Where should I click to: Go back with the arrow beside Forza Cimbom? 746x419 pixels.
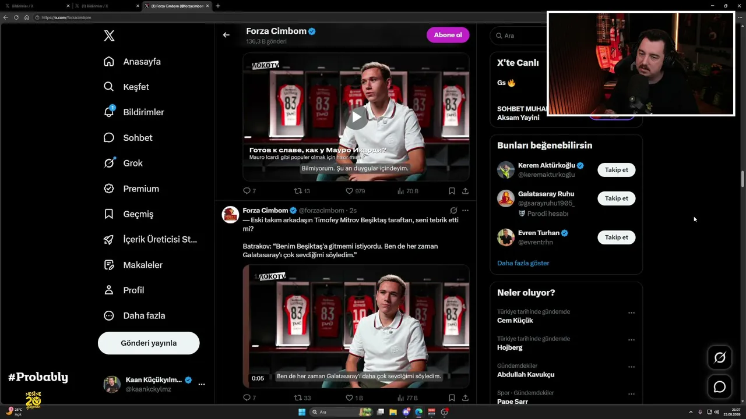pos(226,35)
